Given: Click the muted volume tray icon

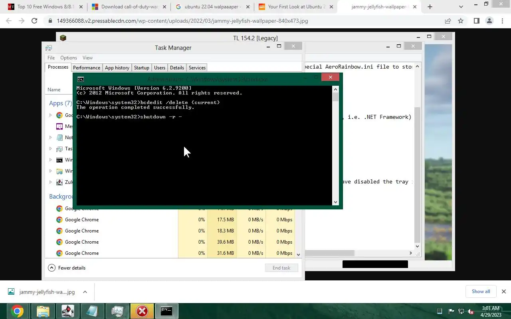Looking at the screenshot, I should coord(471,311).
